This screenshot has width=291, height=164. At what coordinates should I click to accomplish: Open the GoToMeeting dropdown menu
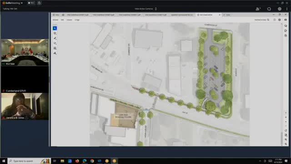coord(12,3)
